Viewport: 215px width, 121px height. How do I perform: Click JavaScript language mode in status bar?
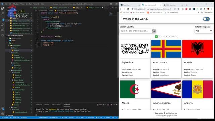[90, 118]
